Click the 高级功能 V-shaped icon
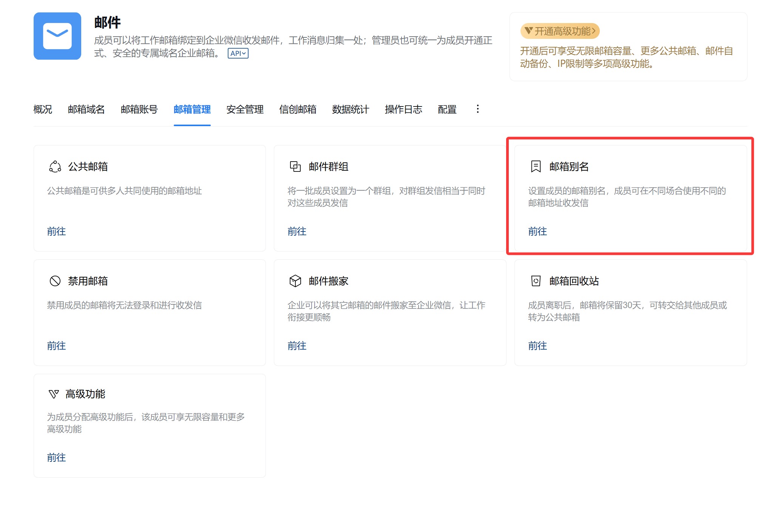The image size is (766, 509). 54,394
